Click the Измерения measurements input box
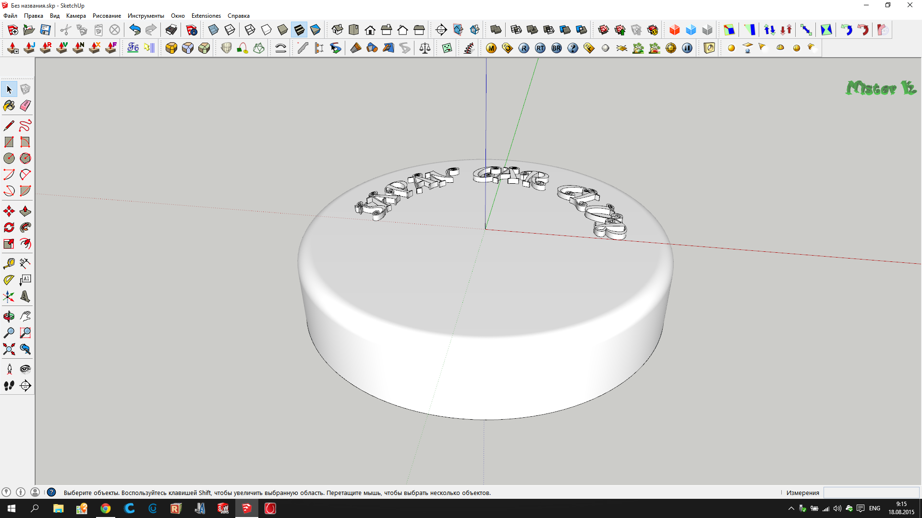 [x=871, y=493]
